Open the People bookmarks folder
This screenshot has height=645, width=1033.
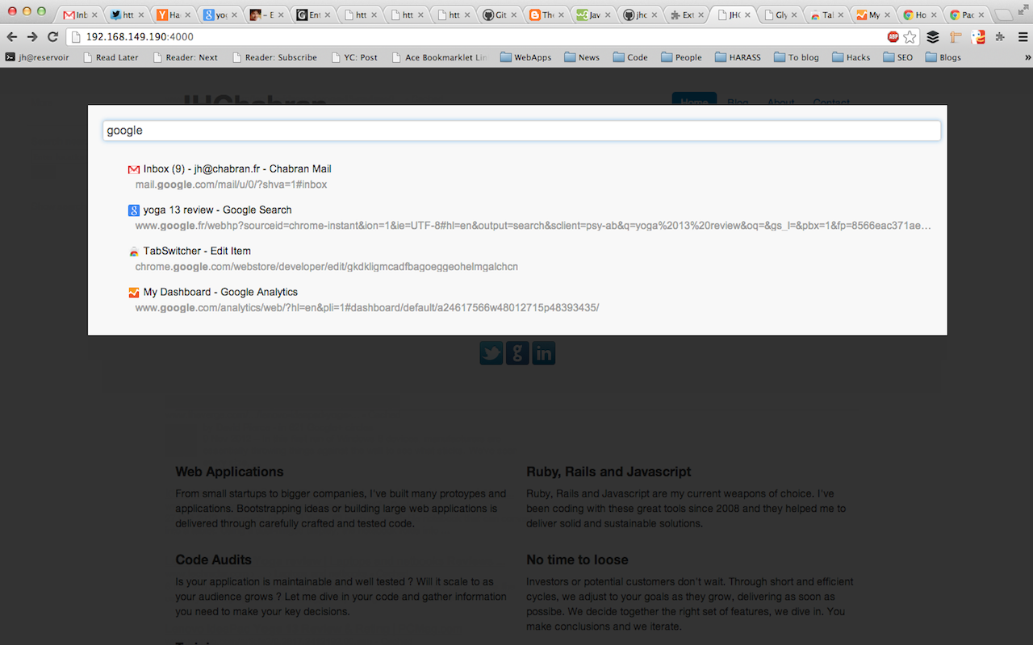(681, 57)
